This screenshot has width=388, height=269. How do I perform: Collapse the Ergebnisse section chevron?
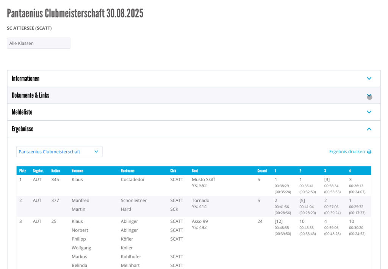(x=369, y=129)
